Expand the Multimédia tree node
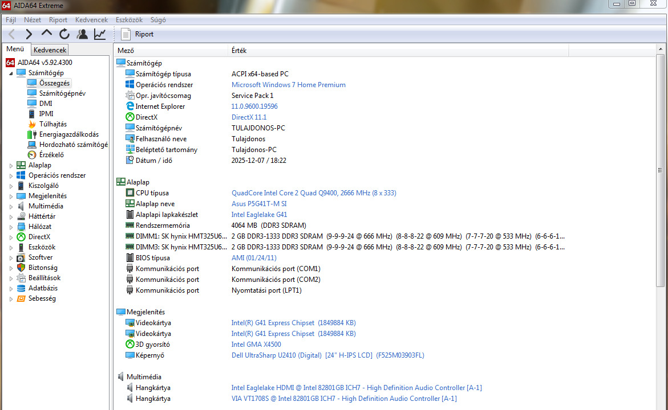This screenshot has width=668, height=410. [11, 206]
